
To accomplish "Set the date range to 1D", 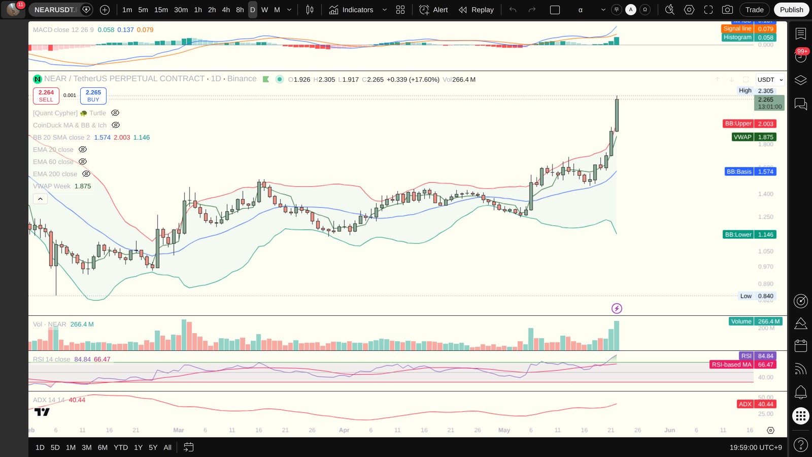I will click(x=40, y=447).
